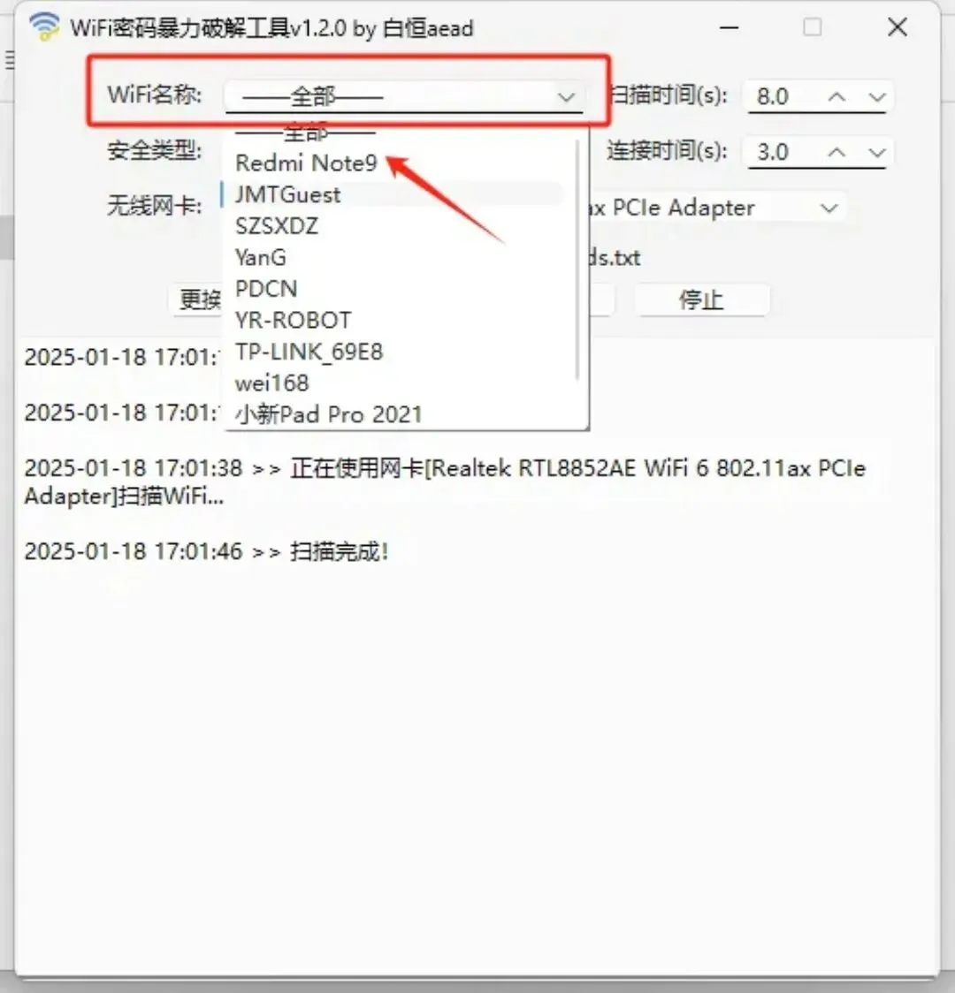Decrease connection time with down arrow
Viewport: 955px width, 993px height.
click(x=877, y=153)
